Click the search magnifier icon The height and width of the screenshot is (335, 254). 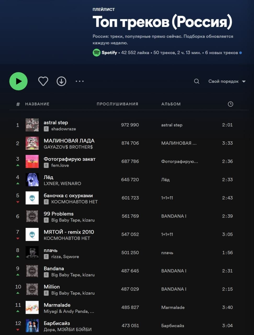pos(197,81)
